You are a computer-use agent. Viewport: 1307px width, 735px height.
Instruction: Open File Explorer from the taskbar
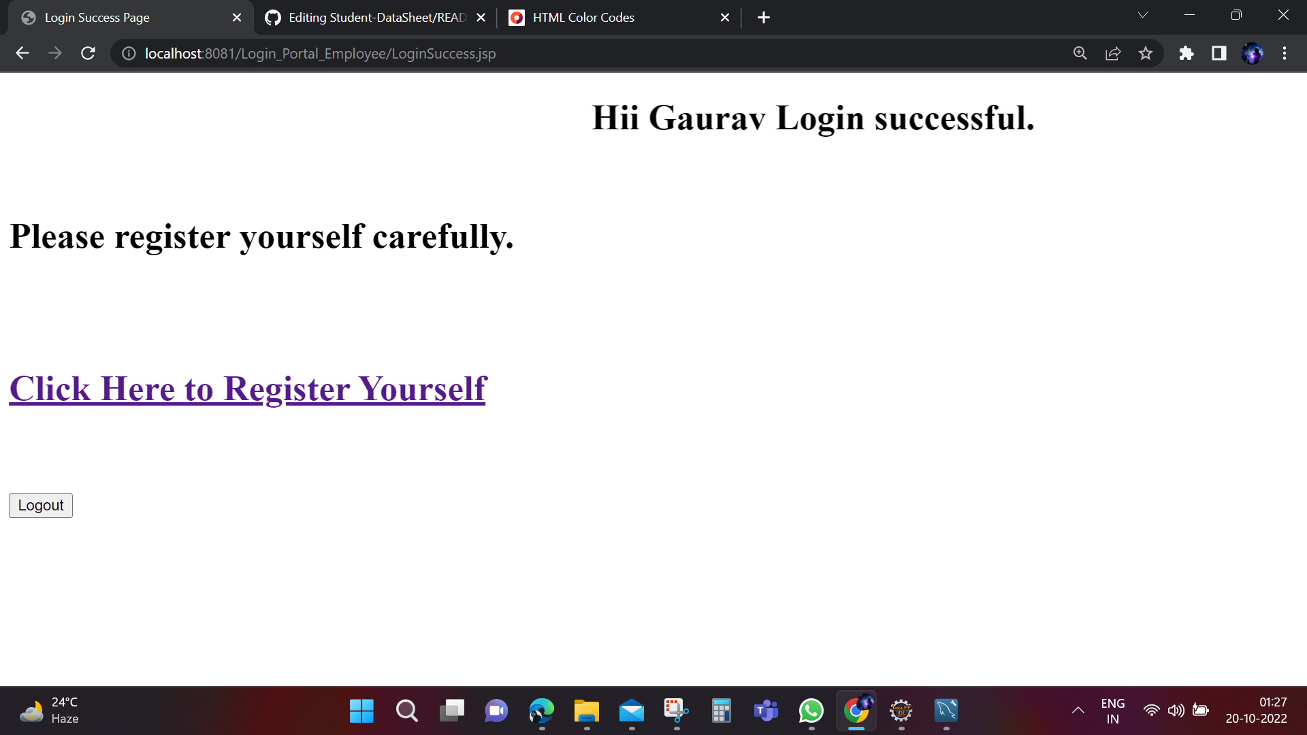tap(587, 710)
